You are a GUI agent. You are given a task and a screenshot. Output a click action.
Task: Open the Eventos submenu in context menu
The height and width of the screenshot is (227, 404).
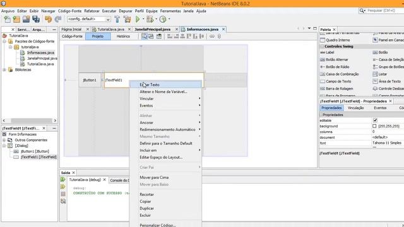click(x=165, y=105)
